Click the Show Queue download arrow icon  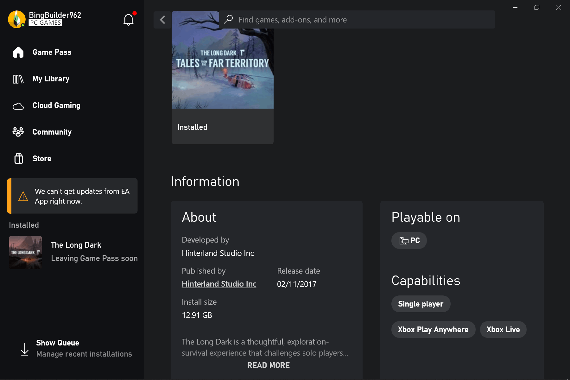click(25, 349)
